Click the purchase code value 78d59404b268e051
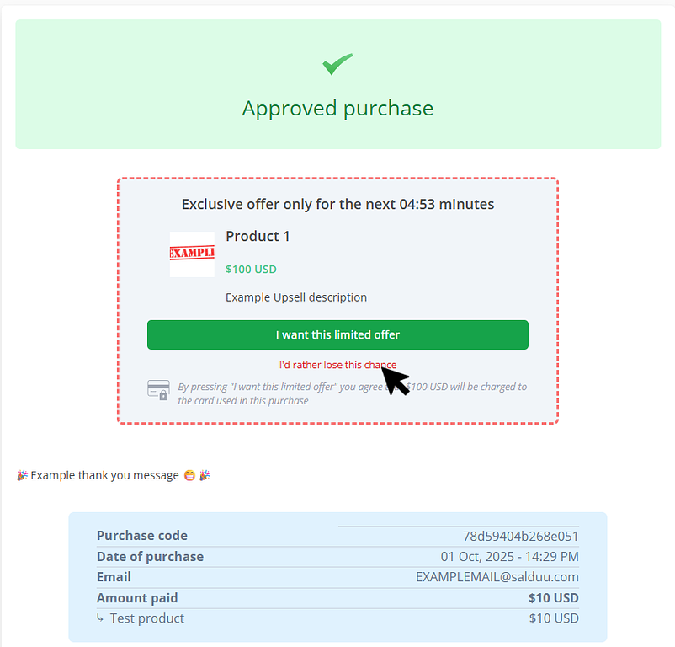 520,536
